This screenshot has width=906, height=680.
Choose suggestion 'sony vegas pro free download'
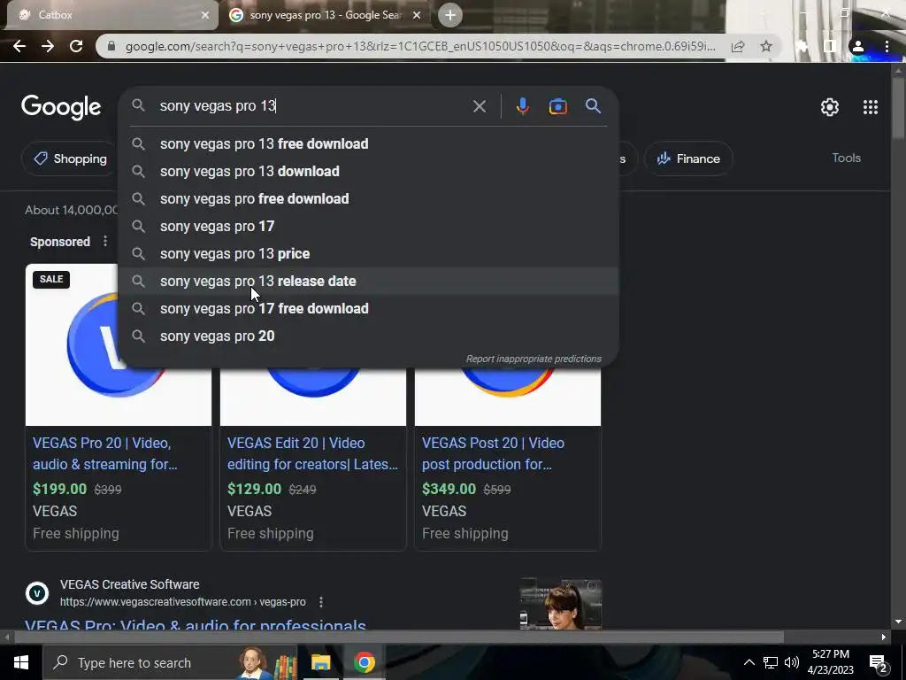[x=368, y=199]
